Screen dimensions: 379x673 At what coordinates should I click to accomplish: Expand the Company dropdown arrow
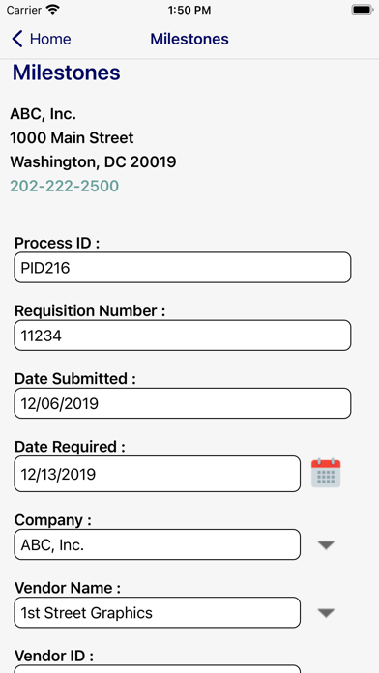326,544
